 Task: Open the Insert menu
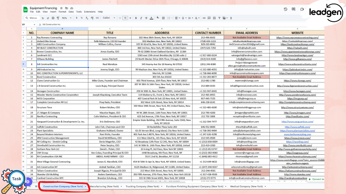click(x=53, y=12)
